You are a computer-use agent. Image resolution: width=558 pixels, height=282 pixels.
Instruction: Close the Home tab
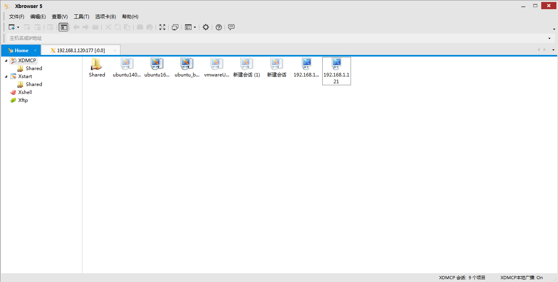[35, 50]
